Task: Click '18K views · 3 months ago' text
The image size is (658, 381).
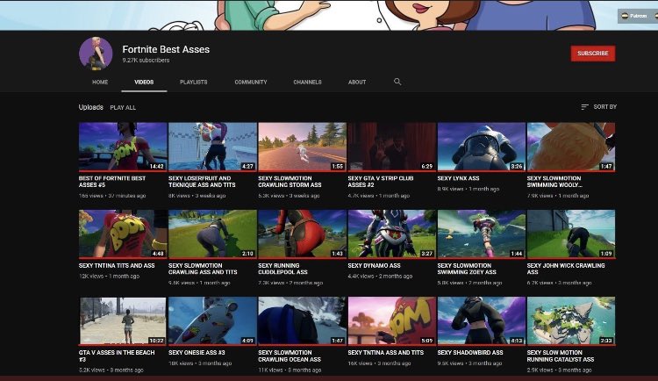Action: pos(200,363)
